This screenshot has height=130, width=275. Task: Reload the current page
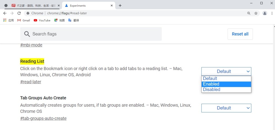[x=19, y=13]
